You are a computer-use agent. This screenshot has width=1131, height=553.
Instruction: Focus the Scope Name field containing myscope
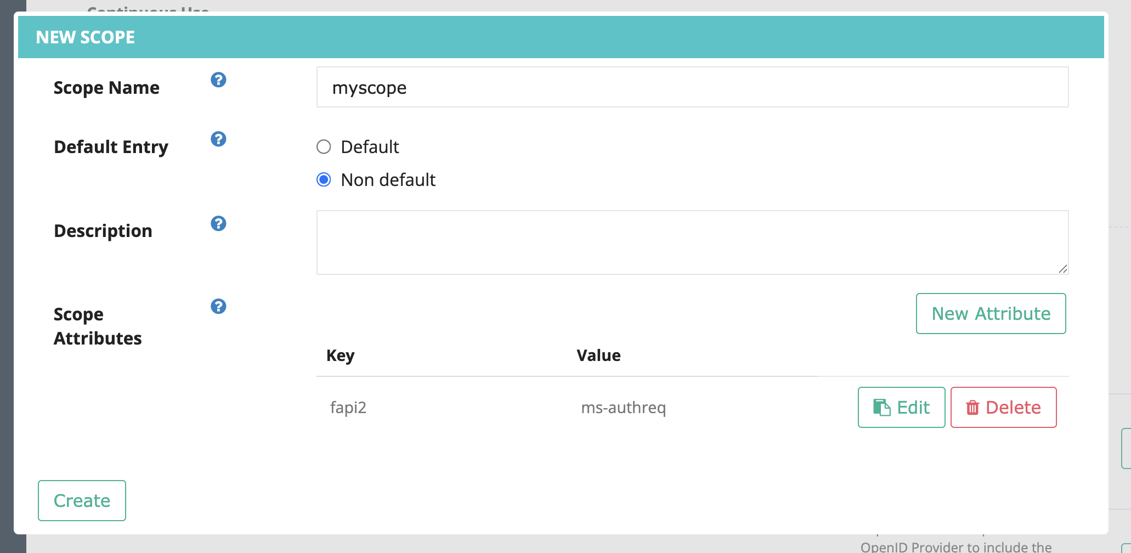point(692,87)
